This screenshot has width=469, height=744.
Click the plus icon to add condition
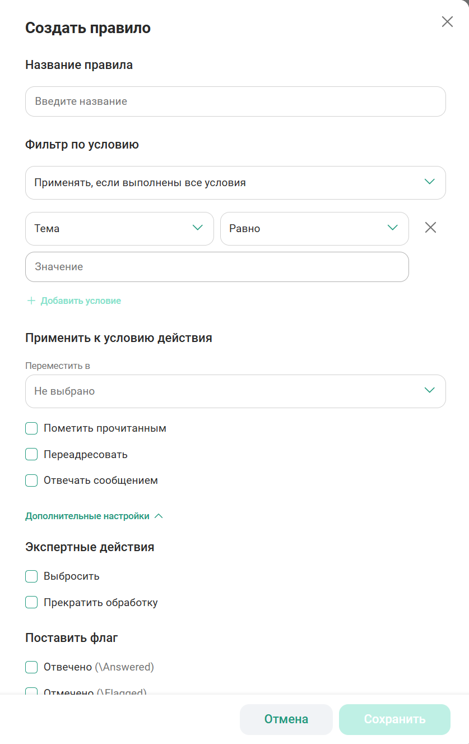tap(31, 301)
